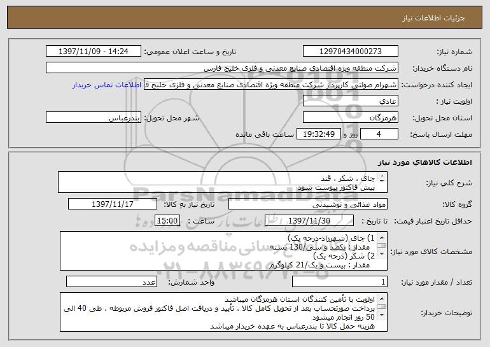Click the گروه کالا field مواد غذائی و نوشیدنی
Screen dimensions: 490x347
click(x=308, y=204)
